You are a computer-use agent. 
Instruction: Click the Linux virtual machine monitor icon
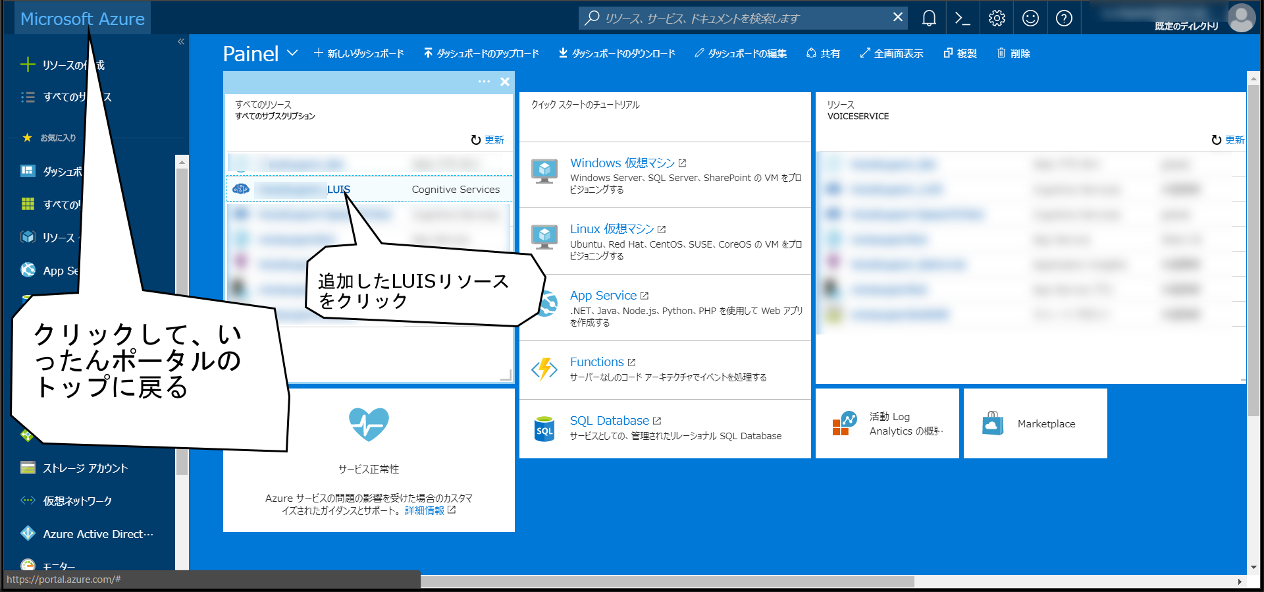click(544, 238)
